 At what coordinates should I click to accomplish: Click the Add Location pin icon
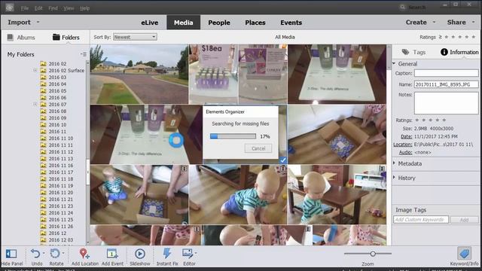(x=84, y=254)
